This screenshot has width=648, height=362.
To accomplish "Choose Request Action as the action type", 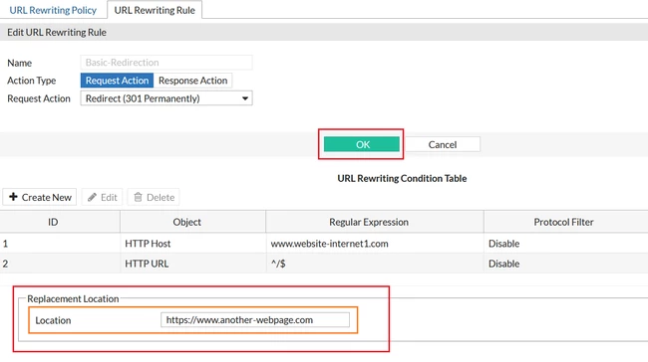I will (117, 81).
